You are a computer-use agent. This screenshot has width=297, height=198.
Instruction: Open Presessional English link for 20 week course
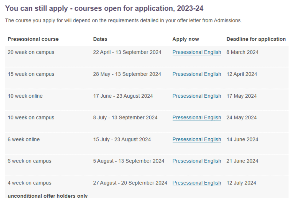point(197,52)
